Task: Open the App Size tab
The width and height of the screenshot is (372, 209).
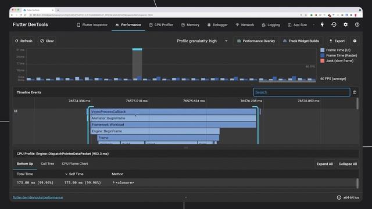Action: pos(297,25)
